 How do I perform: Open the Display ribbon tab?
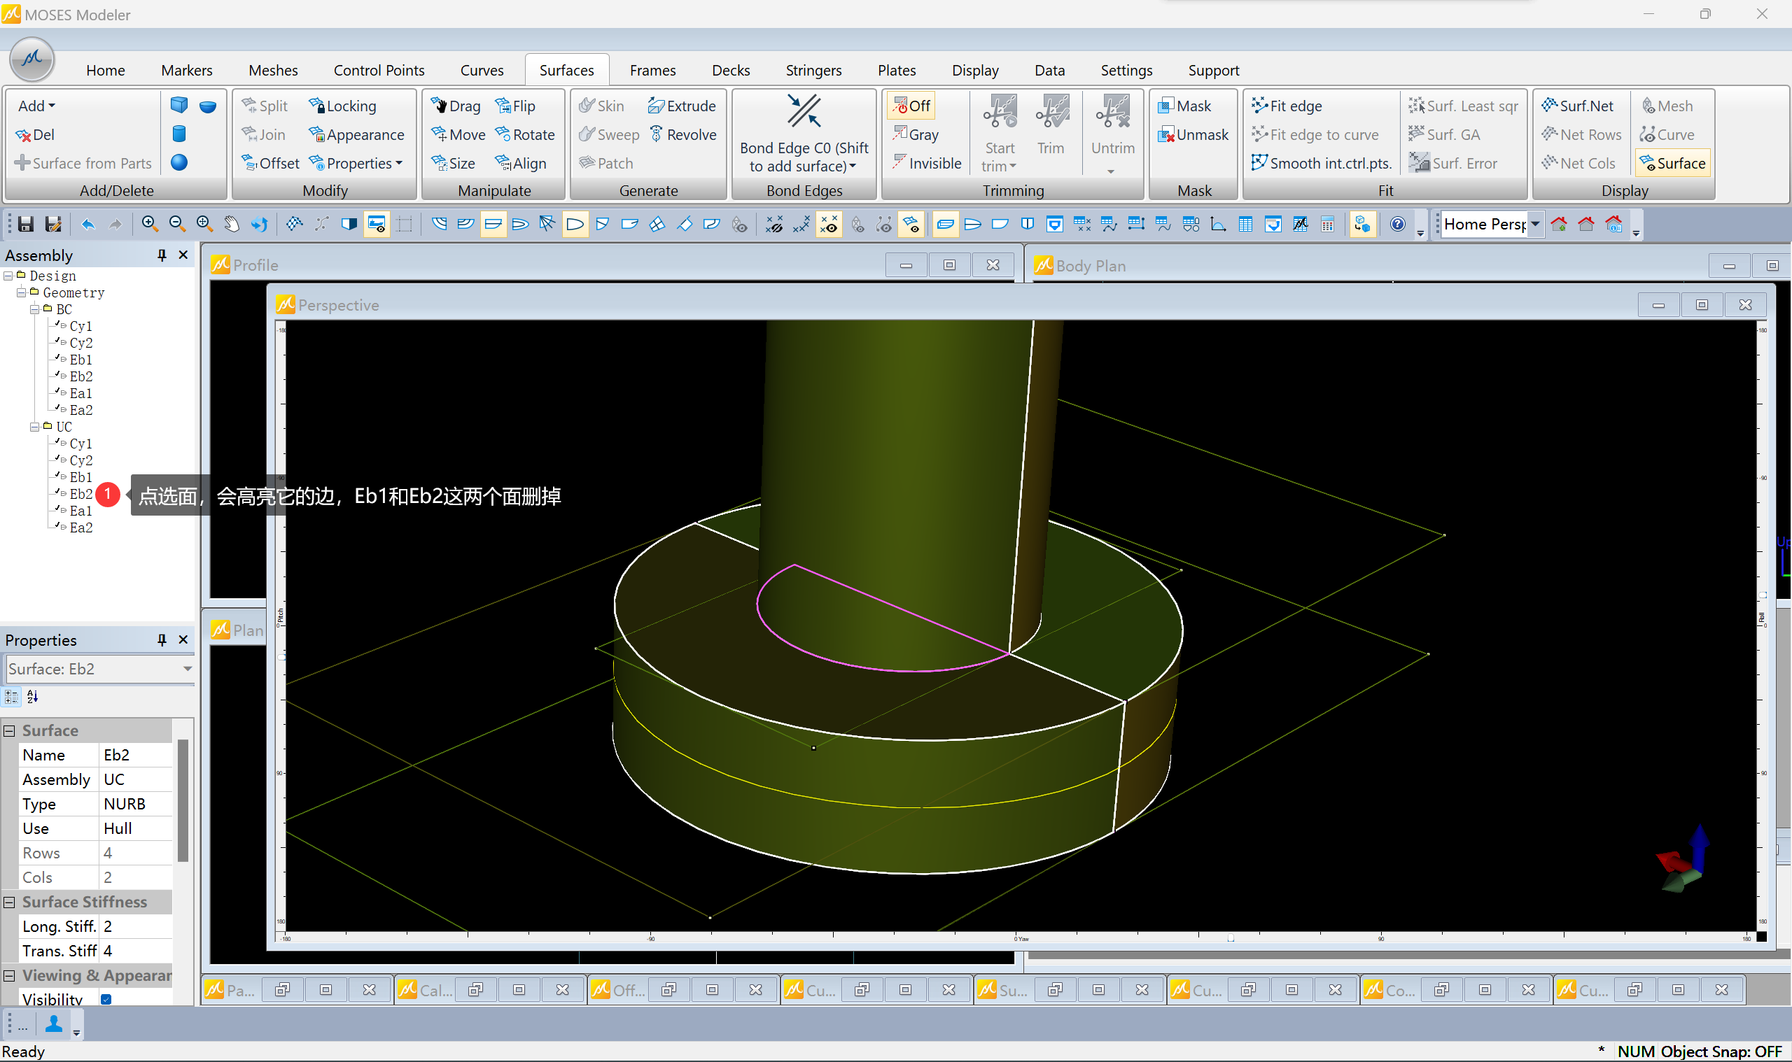point(974,70)
